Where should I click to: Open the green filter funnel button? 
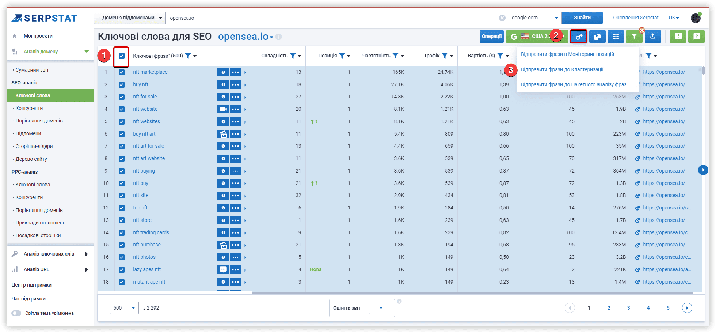pyautogui.click(x=634, y=37)
